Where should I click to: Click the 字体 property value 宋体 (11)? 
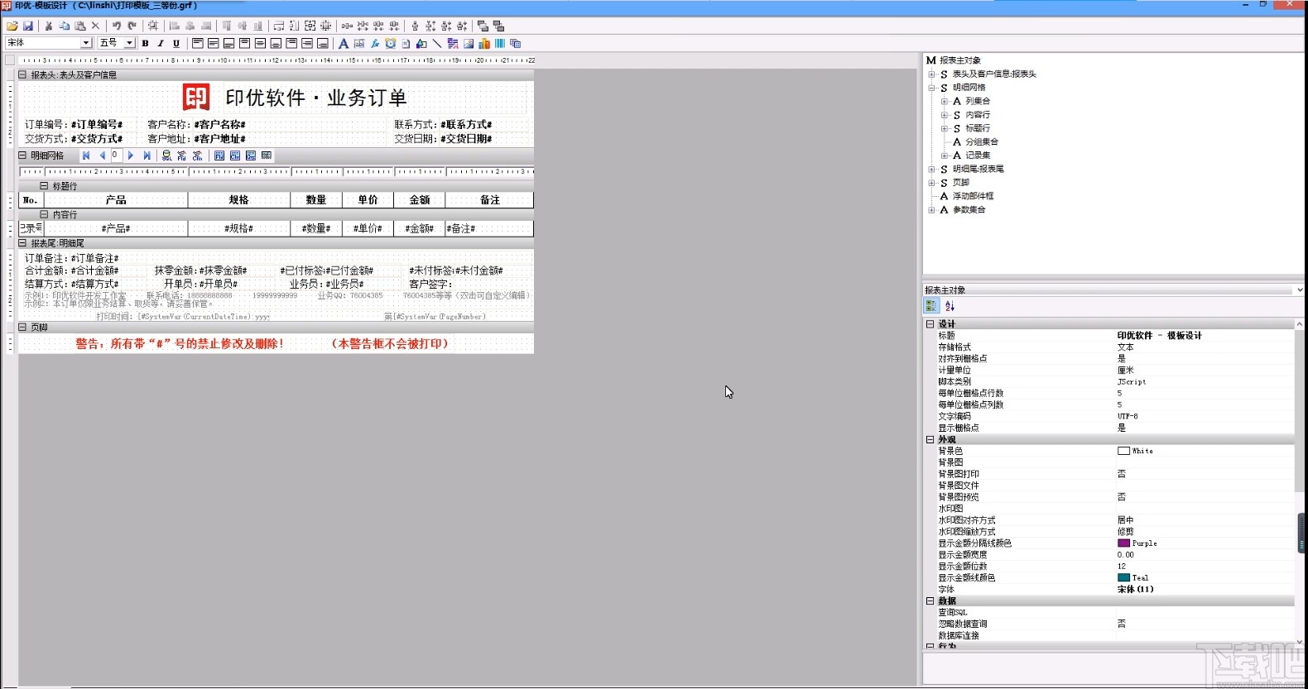[1204, 590]
